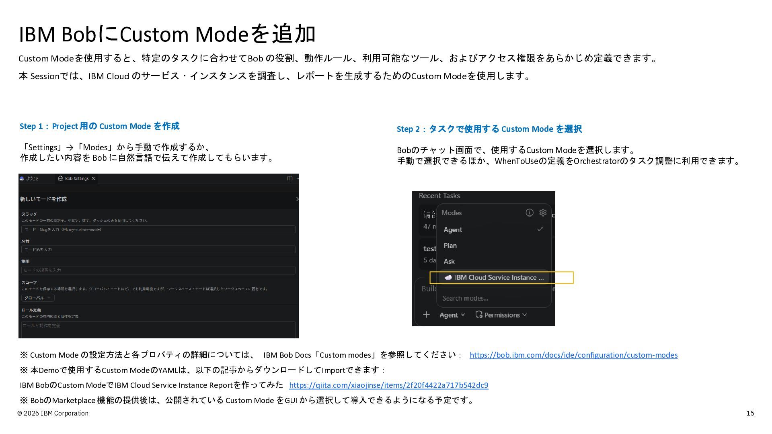Open the グローバル scope dropdown

[38, 298]
